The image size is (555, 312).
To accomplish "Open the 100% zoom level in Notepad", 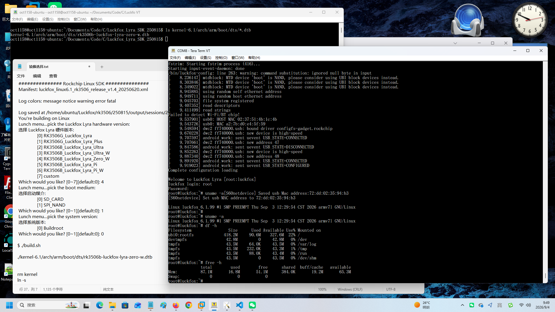I will point(322,289).
